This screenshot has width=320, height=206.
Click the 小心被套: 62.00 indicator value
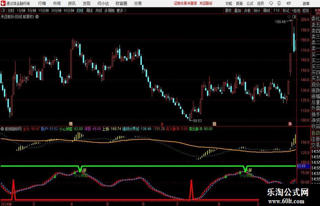[x=71, y=129]
